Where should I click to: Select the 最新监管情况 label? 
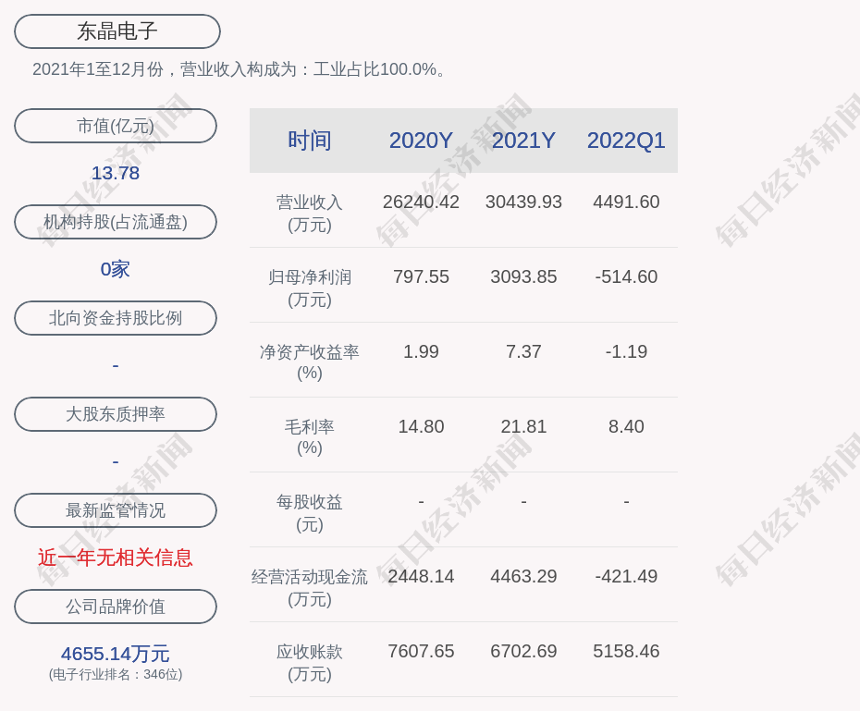(x=116, y=510)
